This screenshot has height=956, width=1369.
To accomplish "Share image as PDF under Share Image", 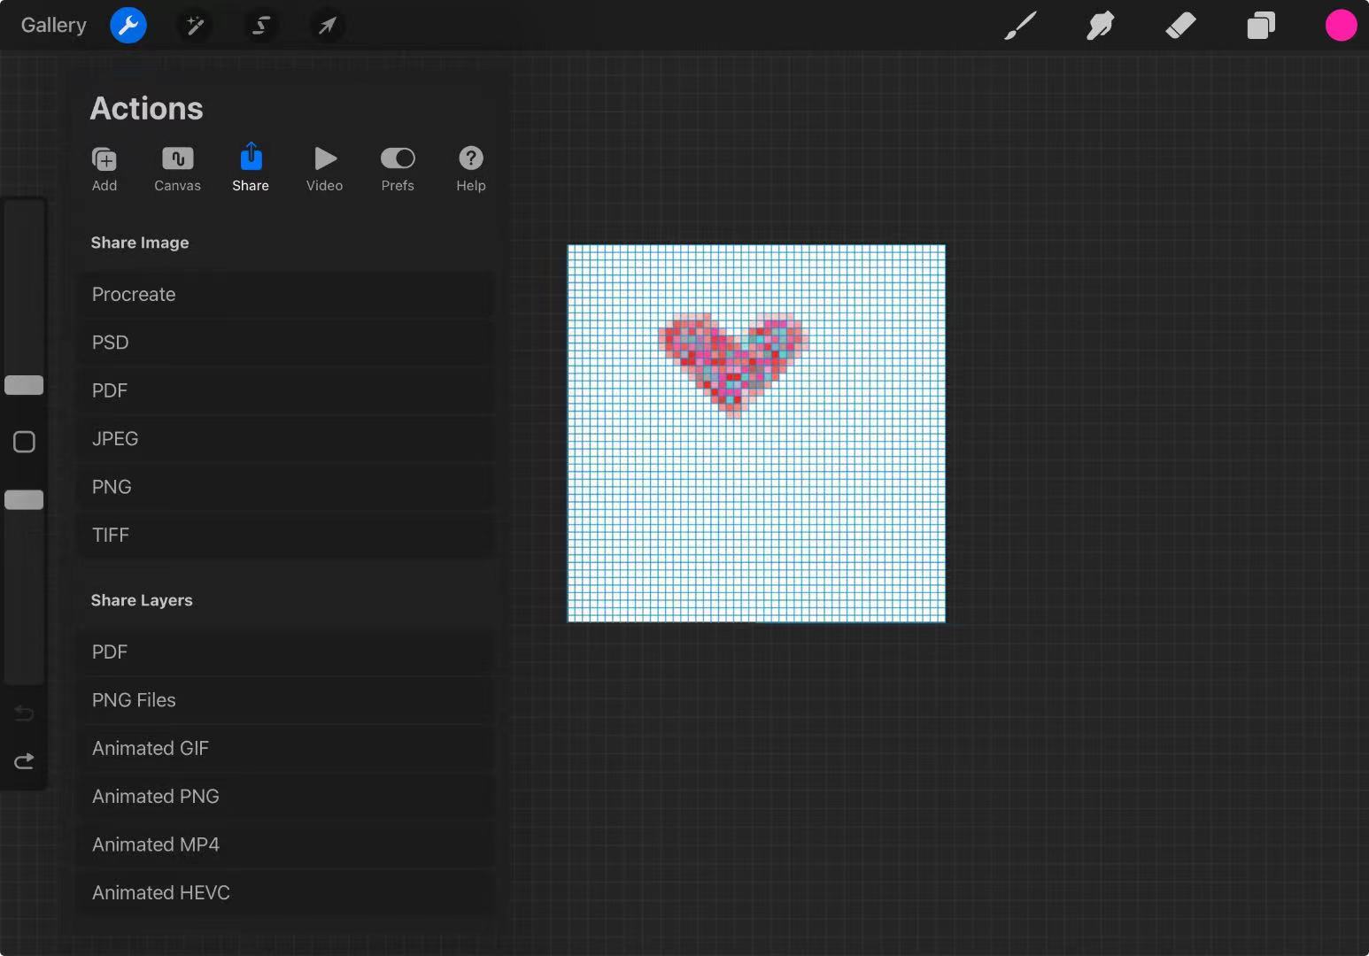I will (288, 390).
